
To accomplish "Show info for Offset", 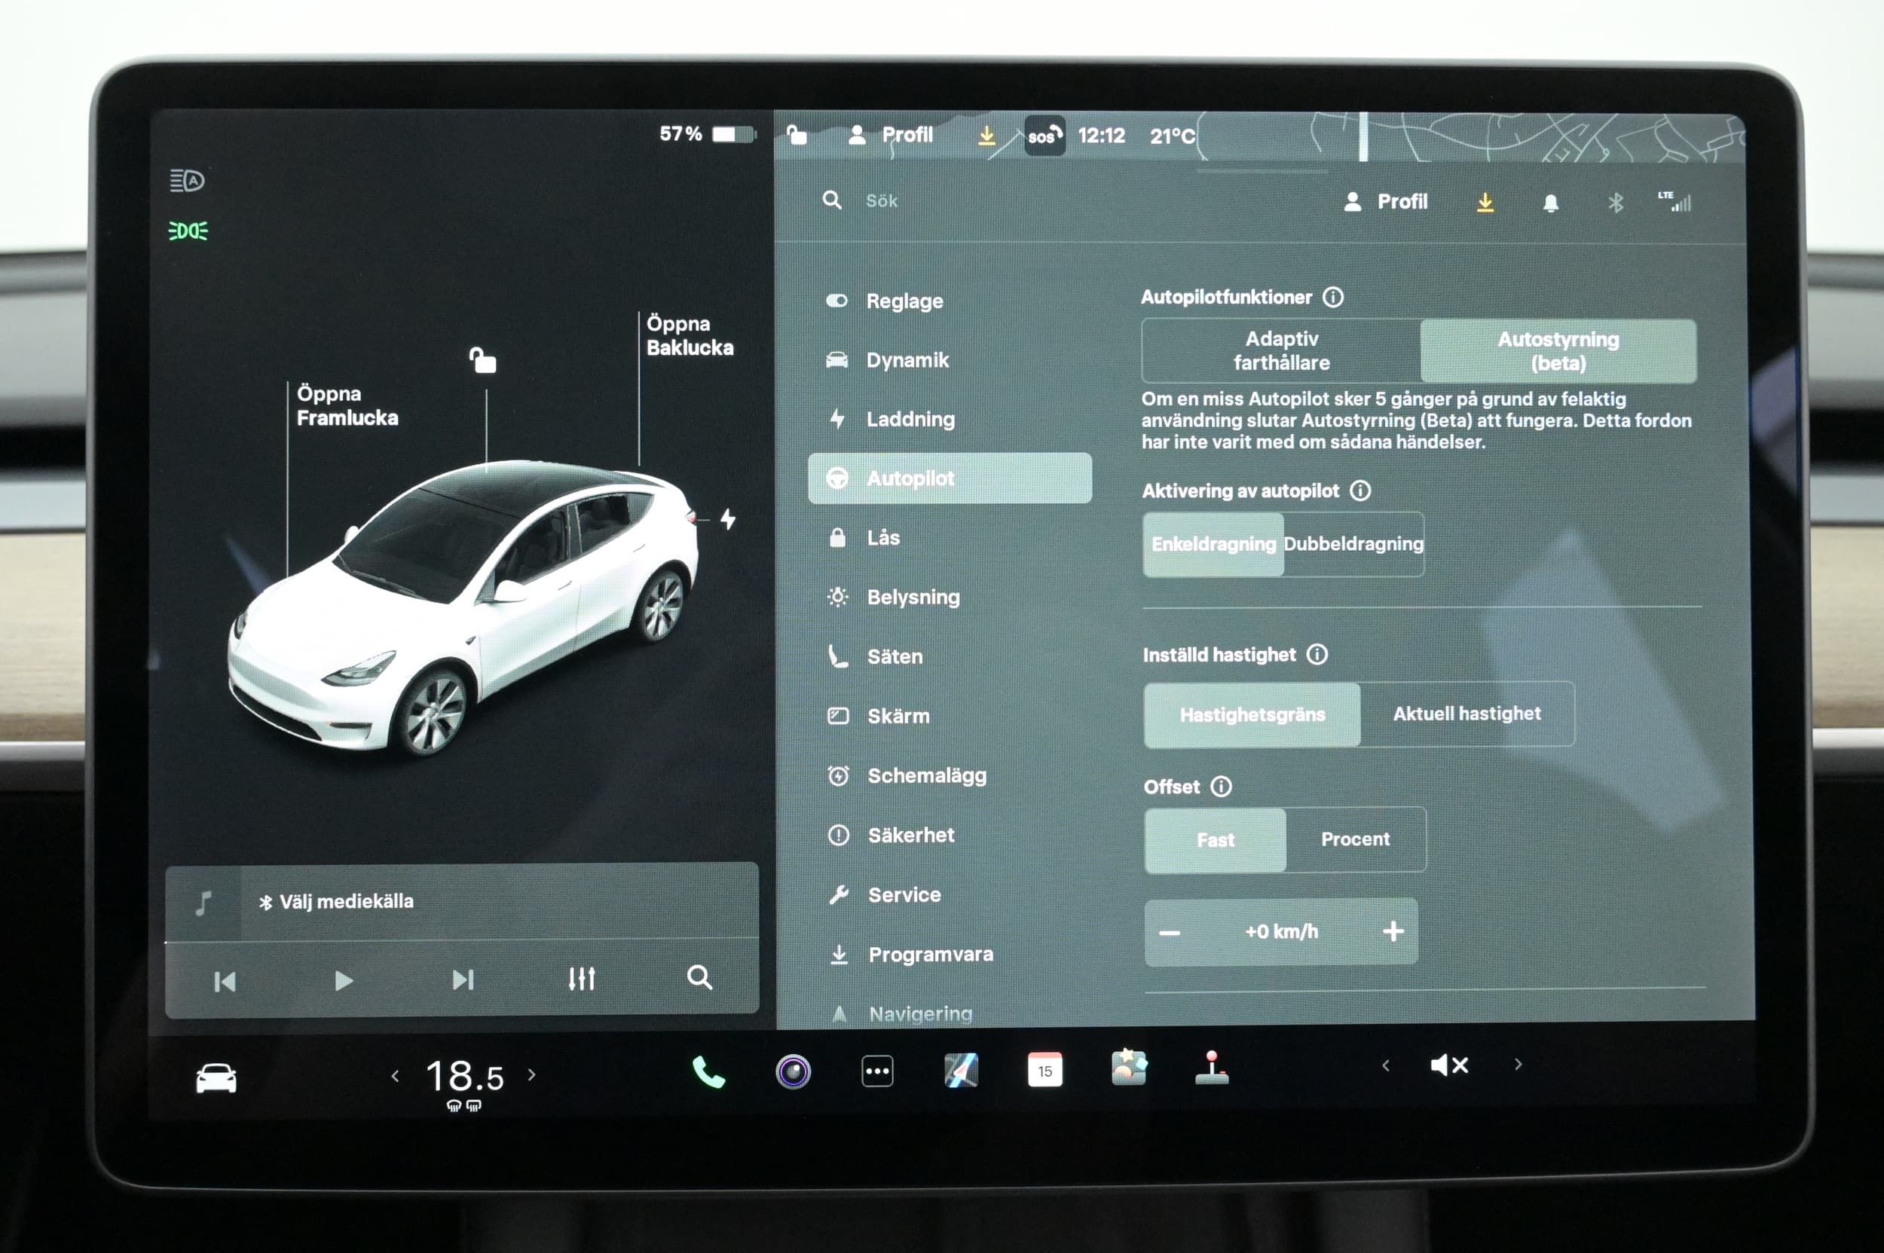I will coord(1221,787).
